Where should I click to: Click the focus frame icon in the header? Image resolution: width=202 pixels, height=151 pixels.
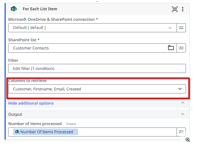pos(175,9)
